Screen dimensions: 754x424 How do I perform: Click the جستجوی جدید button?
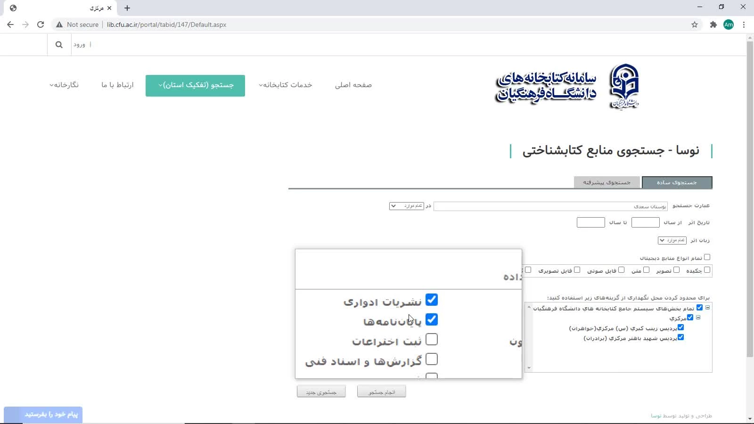pyautogui.click(x=321, y=392)
